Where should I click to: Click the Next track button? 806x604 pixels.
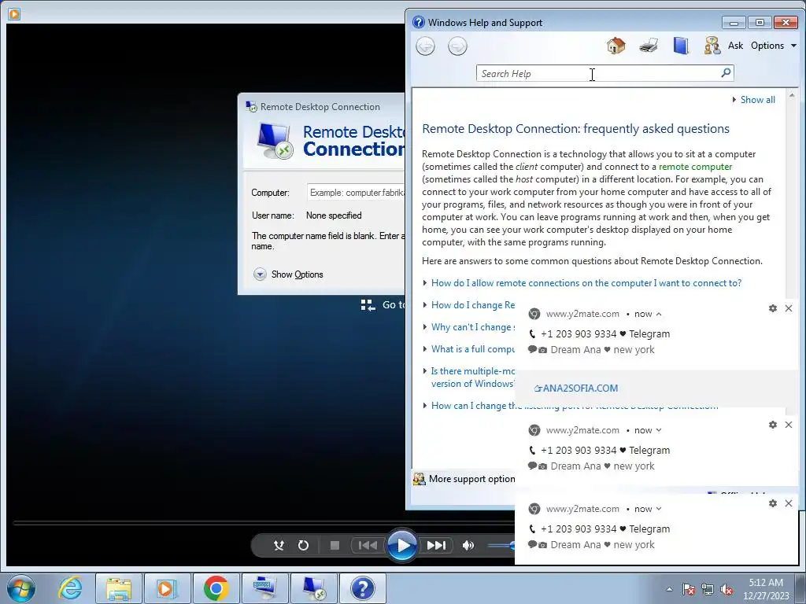tap(436, 546)
